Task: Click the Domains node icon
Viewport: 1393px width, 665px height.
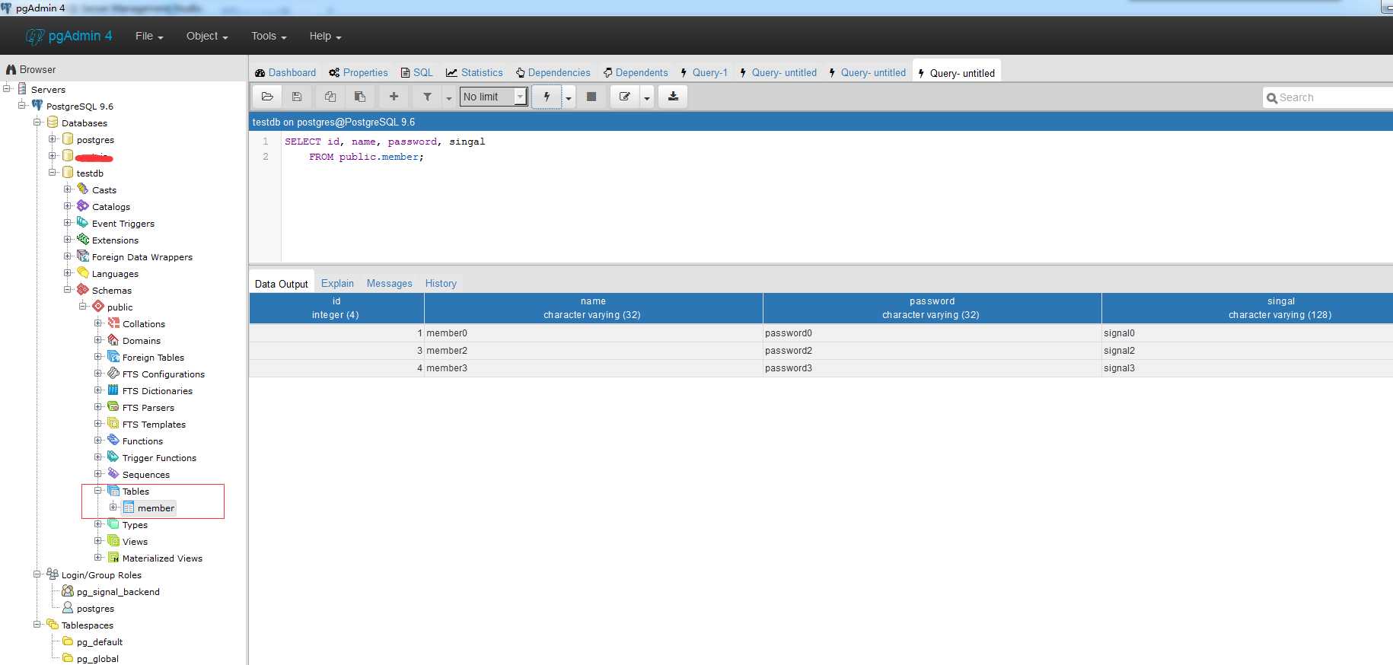Action: (x=113, y=339)
